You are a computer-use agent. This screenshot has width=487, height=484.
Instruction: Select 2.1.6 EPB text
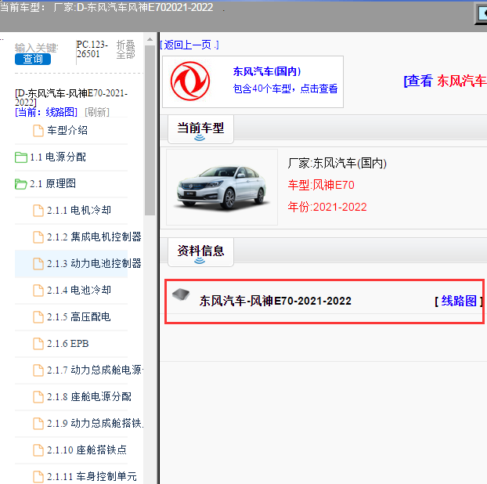pyautogui.click(x=67, y=344)
